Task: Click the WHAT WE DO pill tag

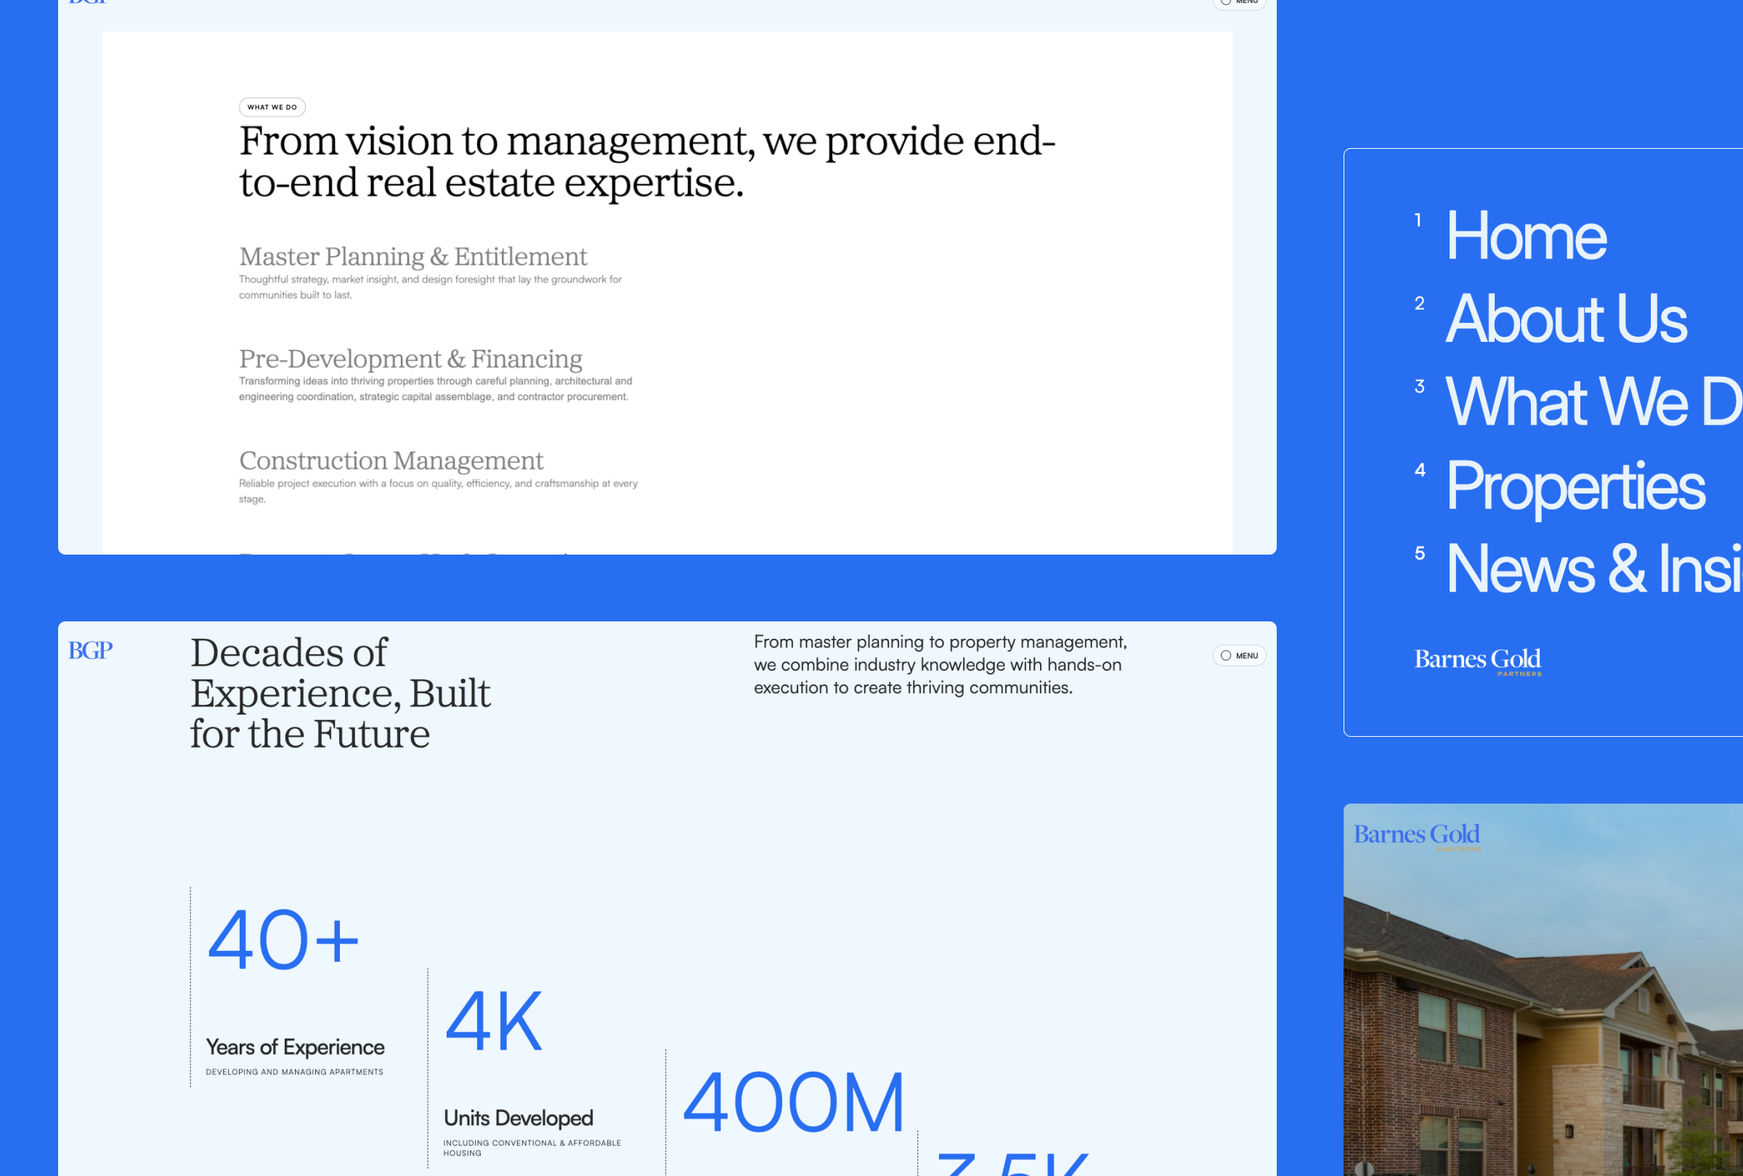Action: [x=272, y=107]
